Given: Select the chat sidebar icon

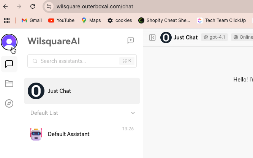Looking at the screenshot, I should tap(9, 64).
